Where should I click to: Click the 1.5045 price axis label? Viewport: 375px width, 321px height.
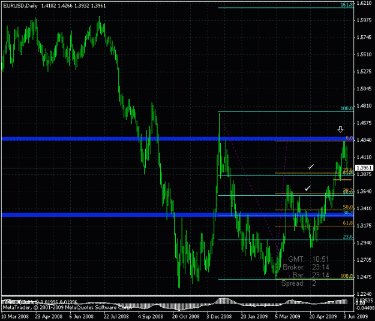364,89
